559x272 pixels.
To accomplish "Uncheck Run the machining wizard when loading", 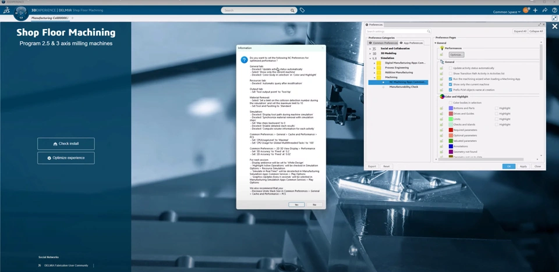I will [451, 79].
